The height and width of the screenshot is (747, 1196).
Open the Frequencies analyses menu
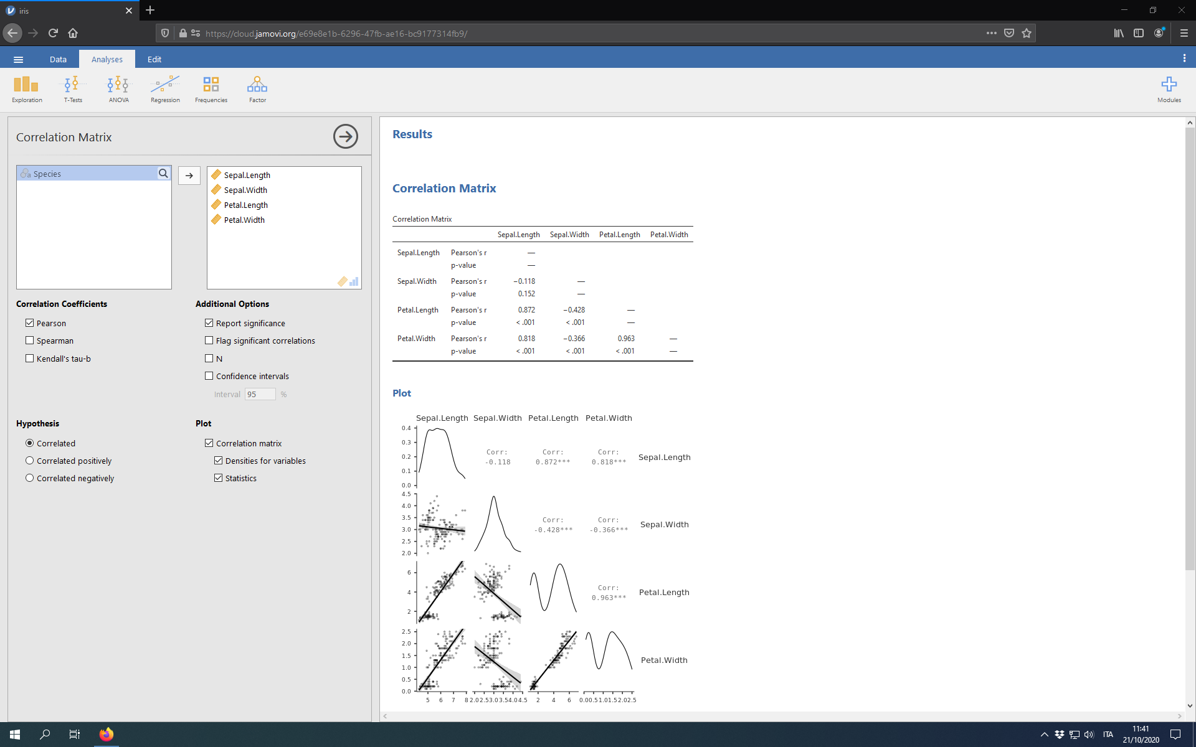tap(211, 89)
